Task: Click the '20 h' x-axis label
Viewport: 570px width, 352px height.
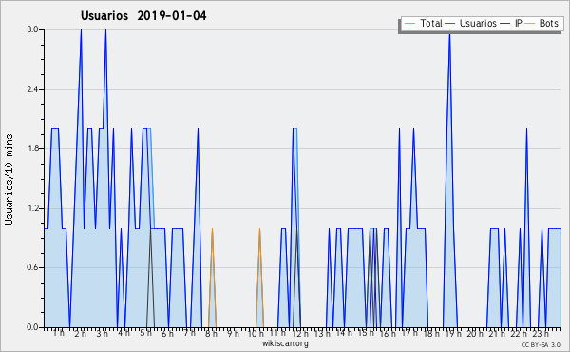Action: click(x=475, y=334)
